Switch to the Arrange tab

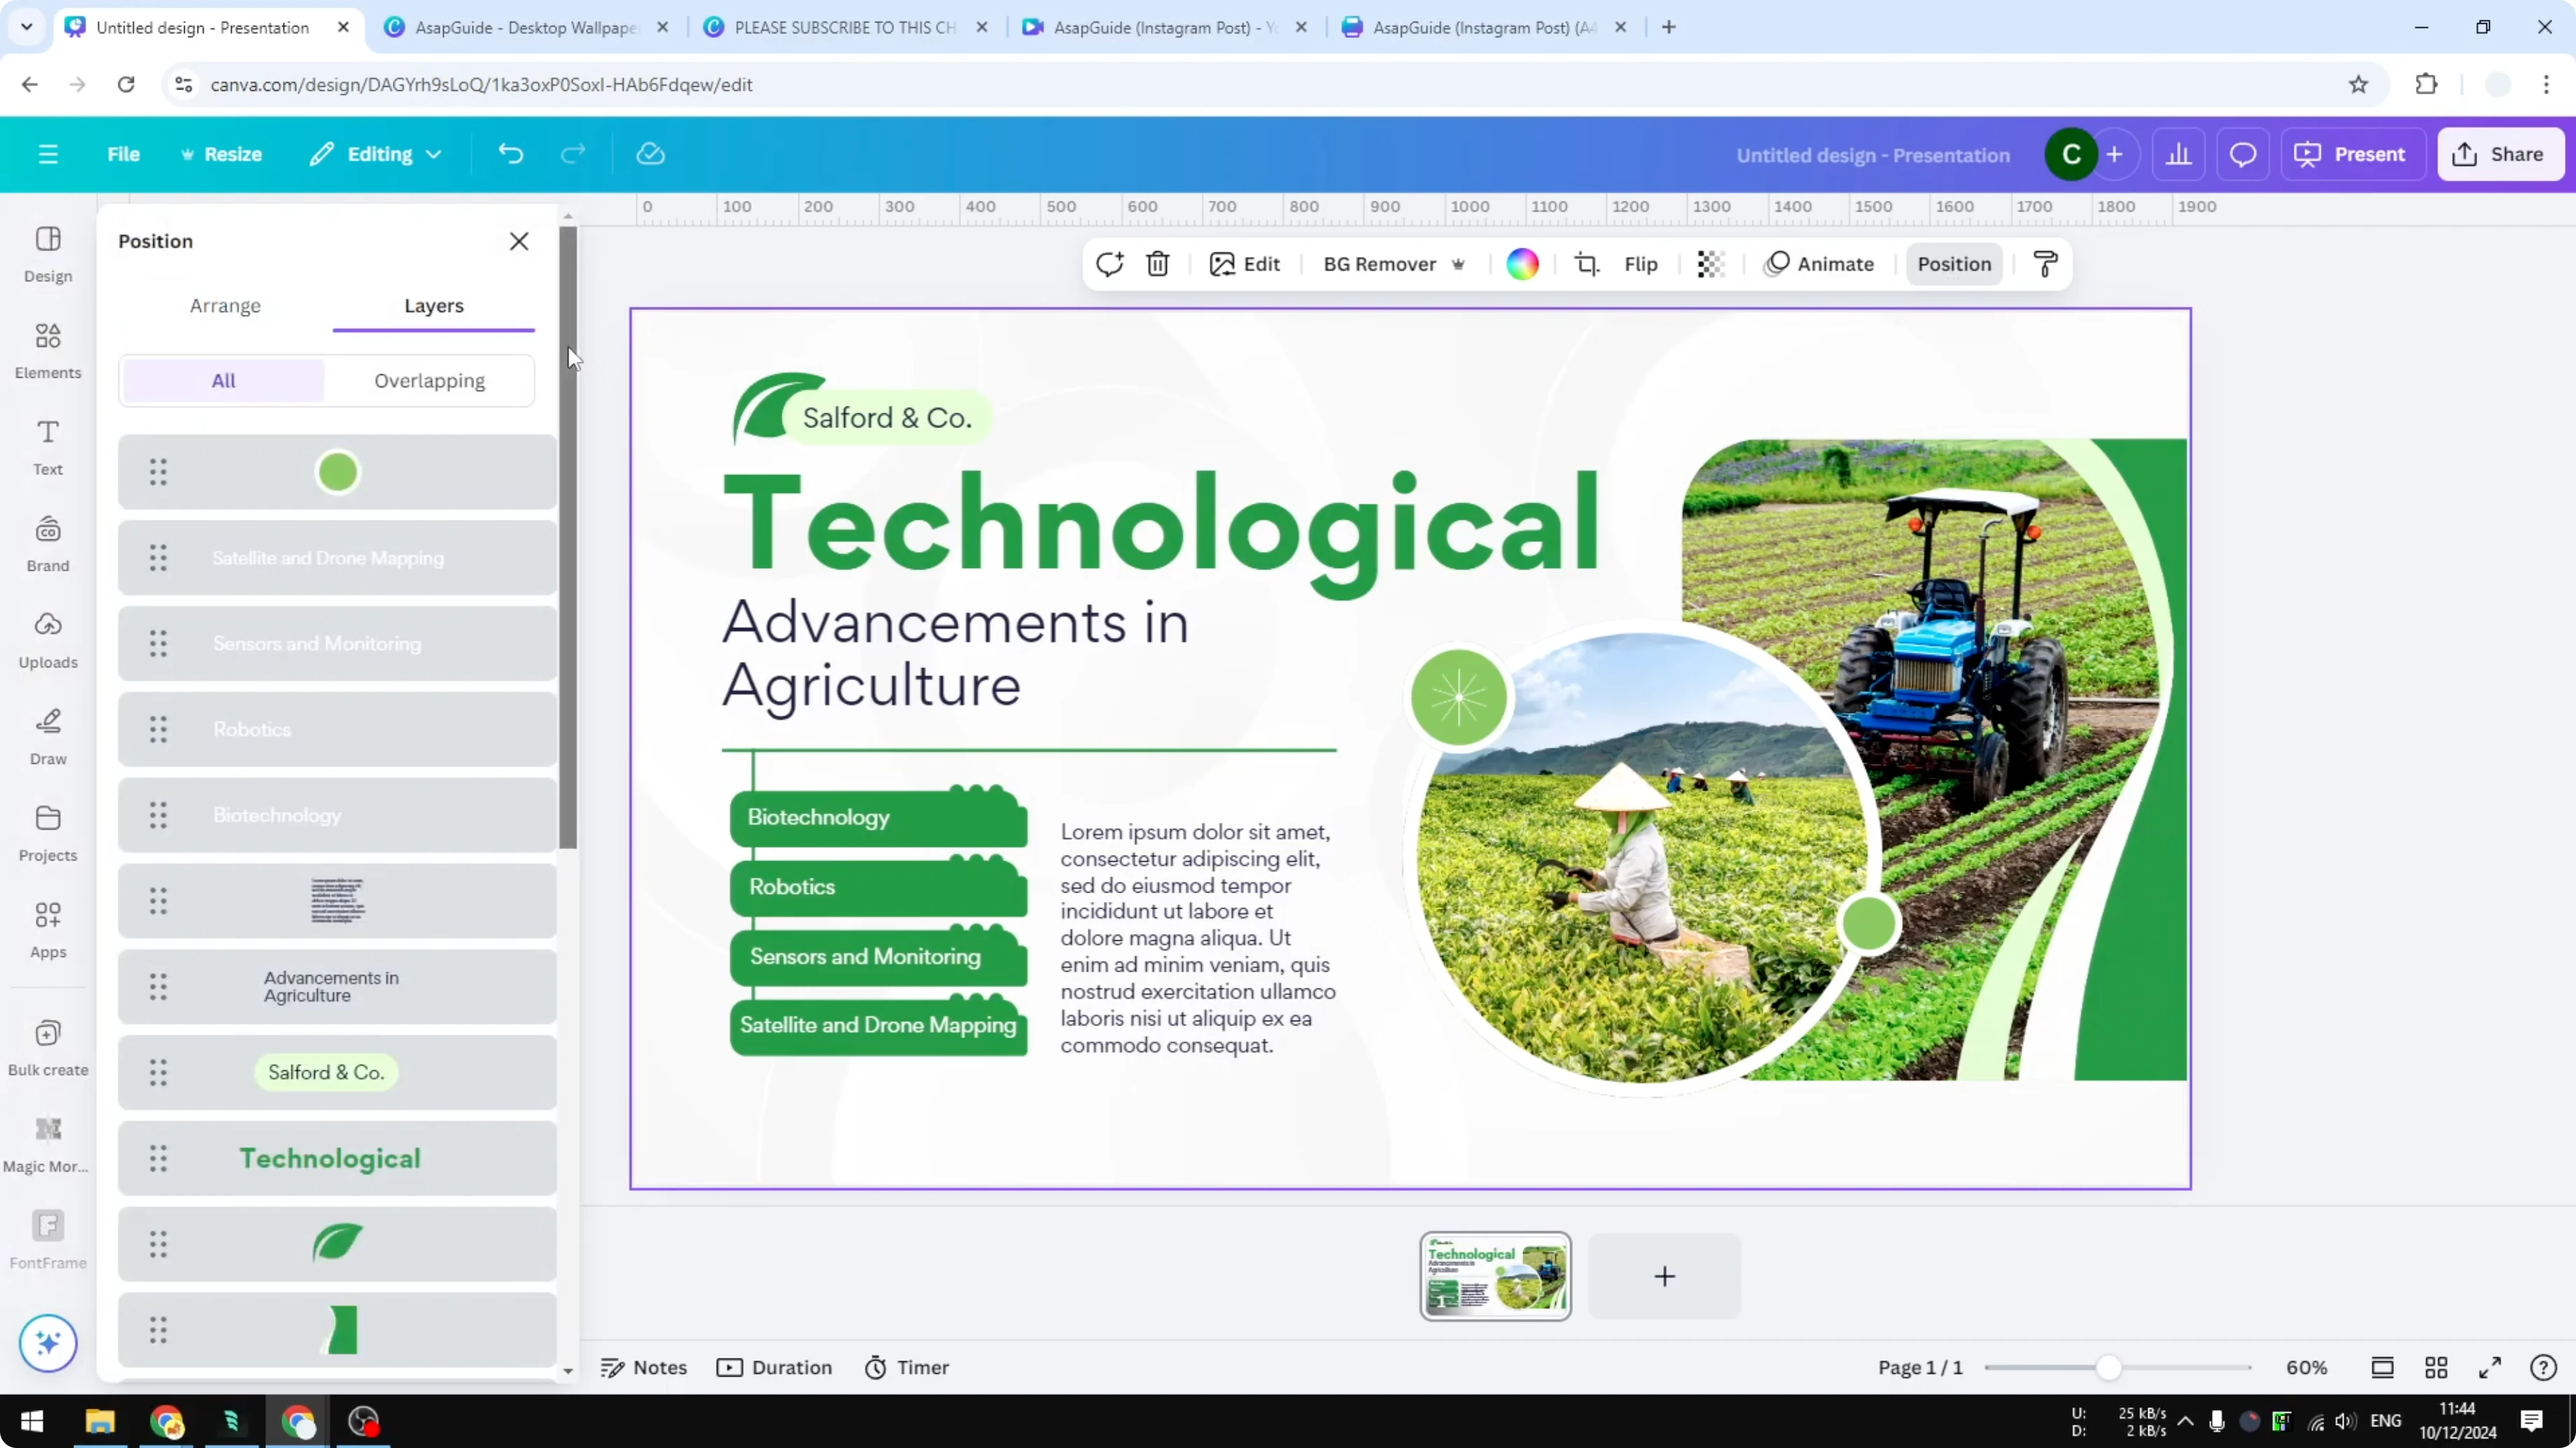(225, 306)
